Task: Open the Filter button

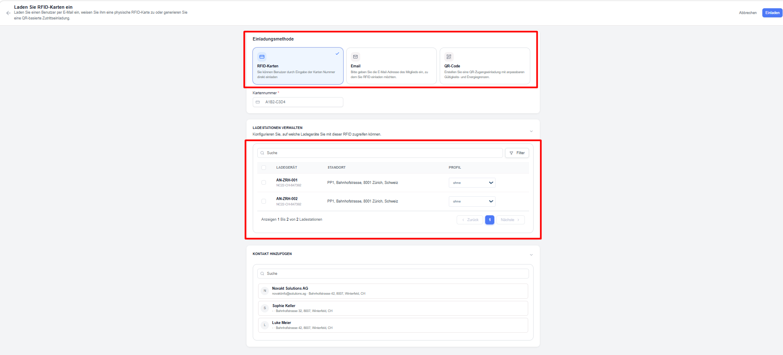Action: 517,153
